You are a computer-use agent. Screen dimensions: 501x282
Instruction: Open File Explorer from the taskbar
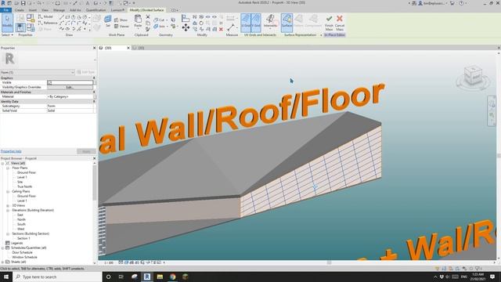coord(160,277)
